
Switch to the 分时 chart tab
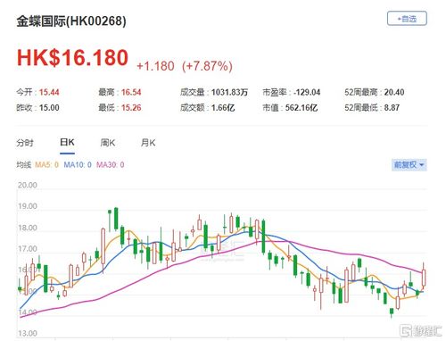(x=25, y=143)
